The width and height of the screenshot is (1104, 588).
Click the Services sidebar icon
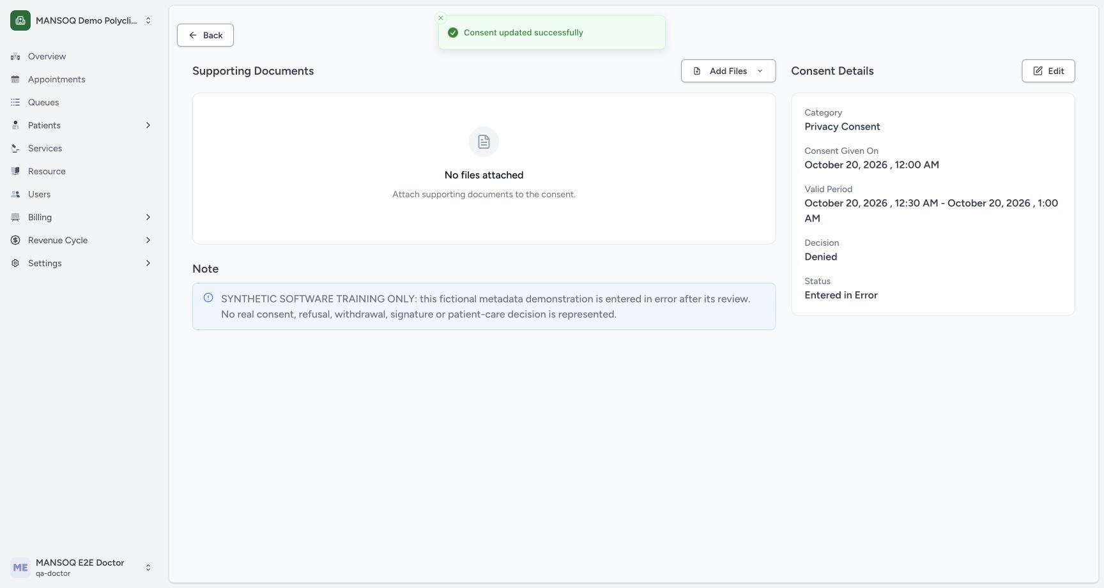pyautogui.click(x=15, y=148)
